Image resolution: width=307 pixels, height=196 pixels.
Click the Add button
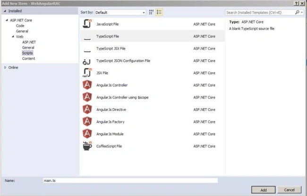[x=264, y=190]
